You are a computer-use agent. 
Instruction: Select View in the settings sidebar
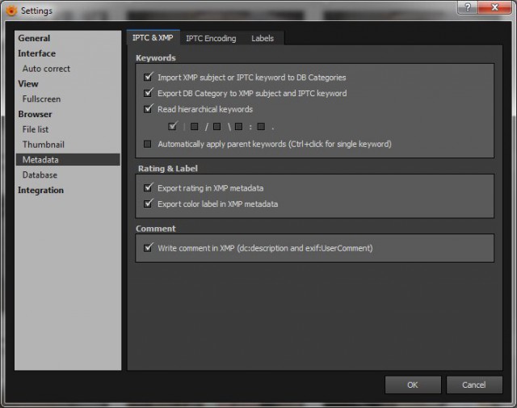coord(28,84)
